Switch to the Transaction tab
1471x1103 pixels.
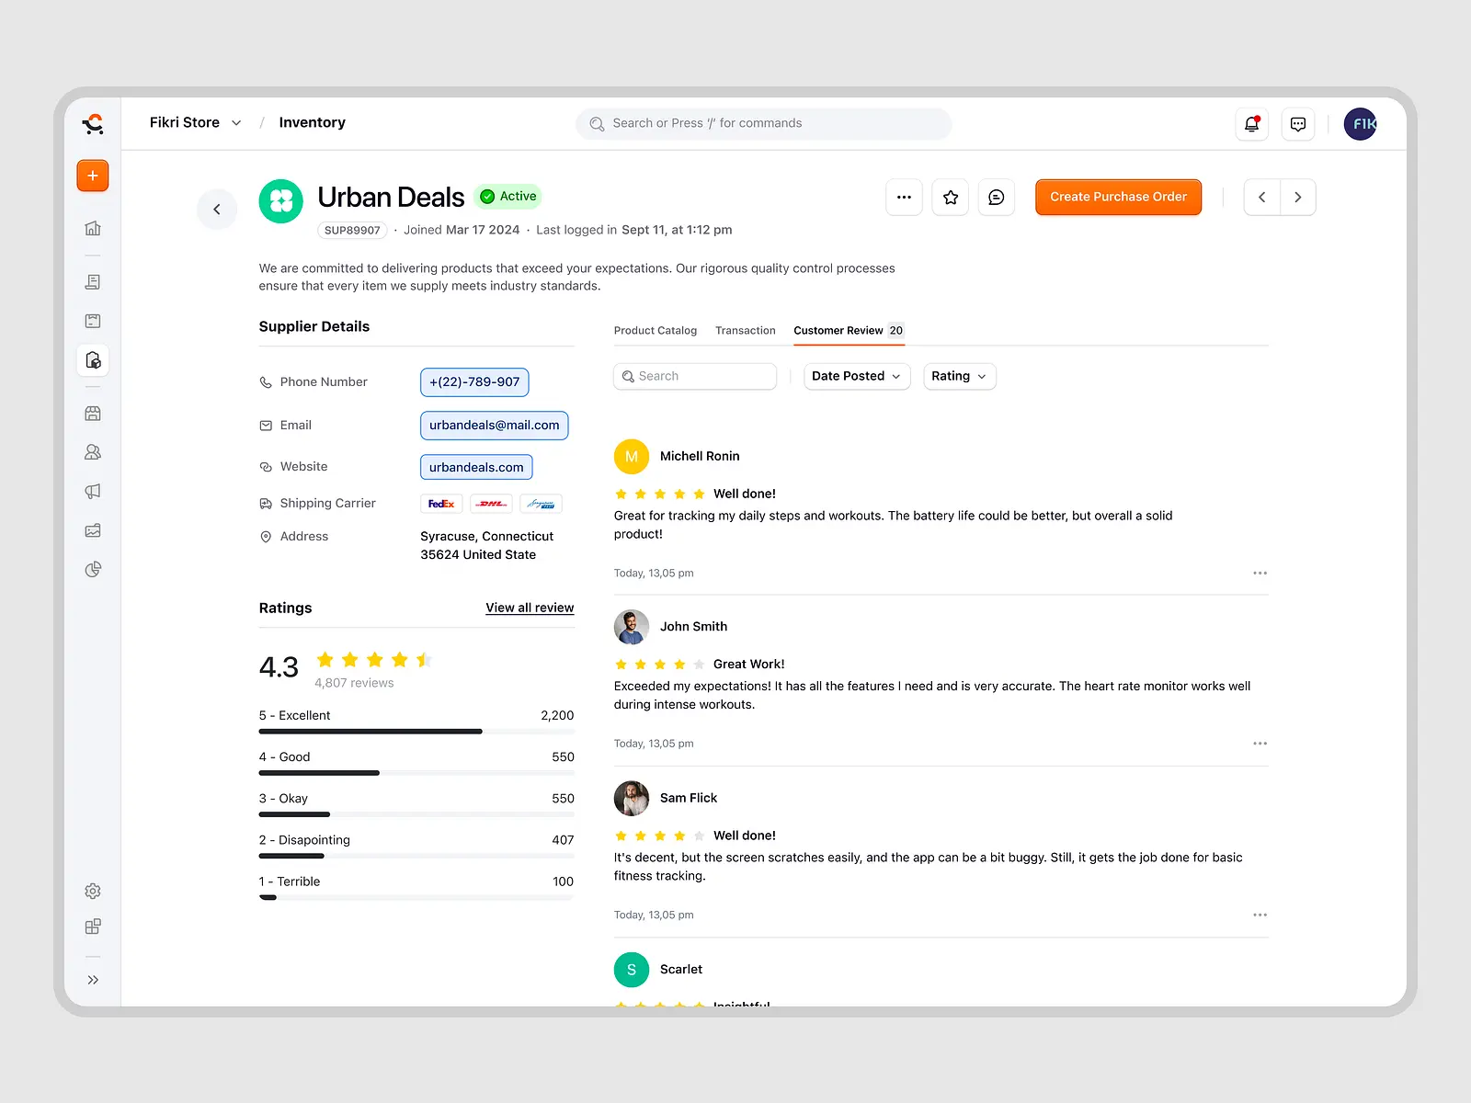[746, 331]
